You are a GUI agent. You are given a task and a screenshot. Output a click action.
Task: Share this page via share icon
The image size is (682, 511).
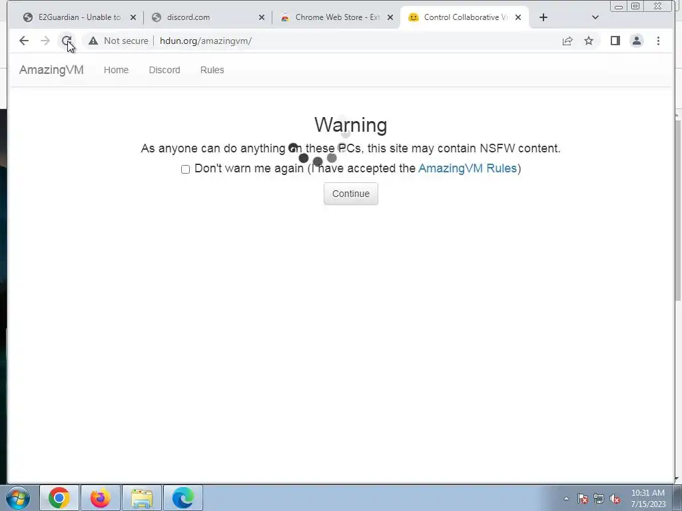coord(567,41)
